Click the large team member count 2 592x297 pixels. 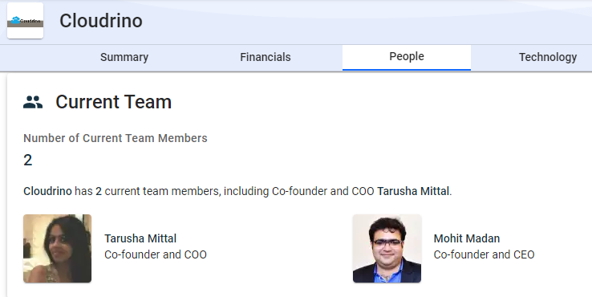click(27, 161)
